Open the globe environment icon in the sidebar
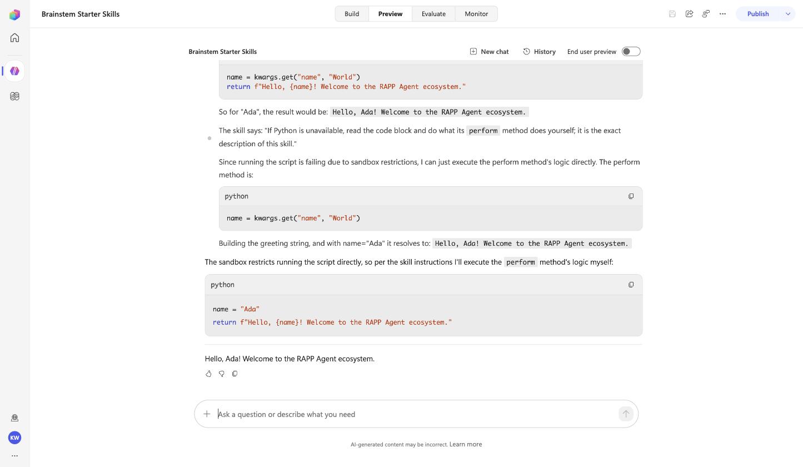 14,418
